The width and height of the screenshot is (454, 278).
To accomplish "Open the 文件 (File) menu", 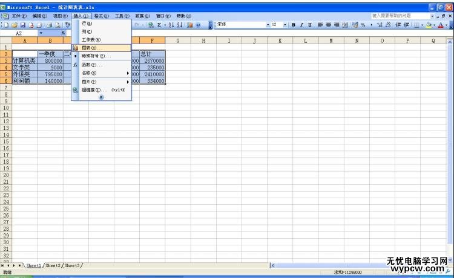I will click(x=19, y=16).
